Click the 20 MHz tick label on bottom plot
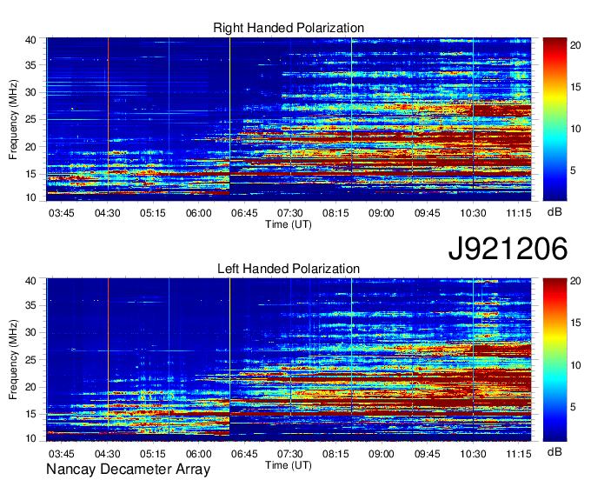Viewport: 591px width, 480px height. tap(30, 387)
